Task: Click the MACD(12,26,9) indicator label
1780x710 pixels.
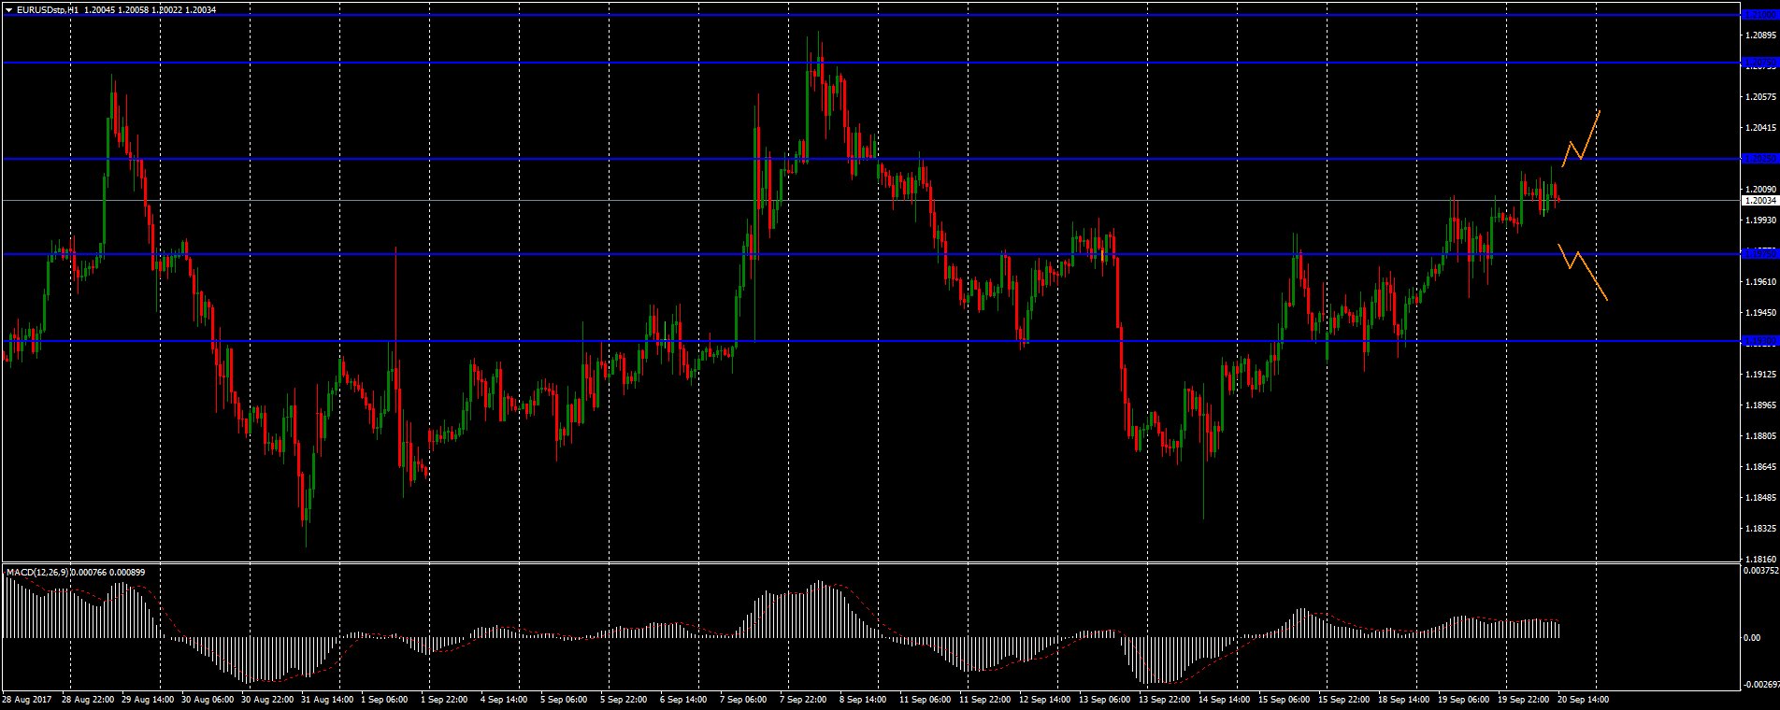Action: click(37, 572)
